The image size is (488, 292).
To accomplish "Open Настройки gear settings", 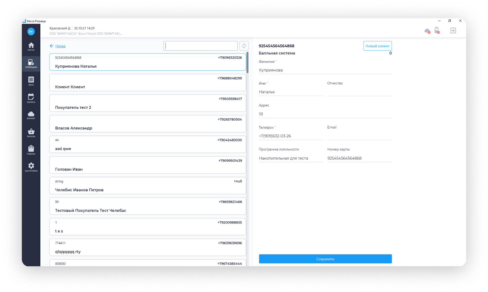I will point(31,167).
